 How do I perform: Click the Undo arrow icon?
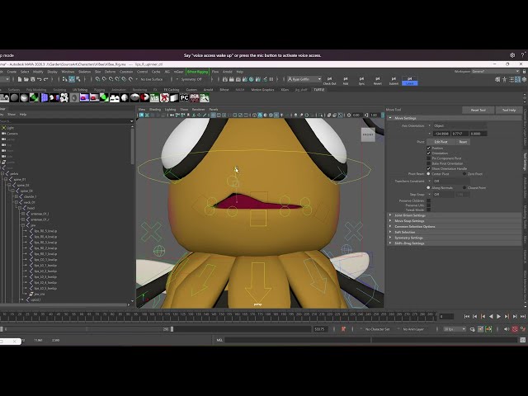click(39, 79)
